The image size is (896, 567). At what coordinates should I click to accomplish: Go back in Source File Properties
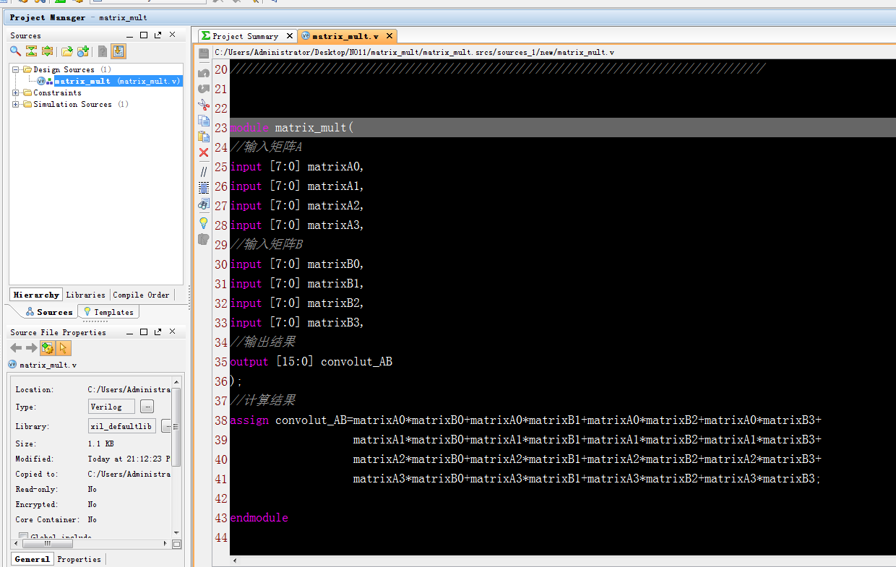[x=16, y=348]
